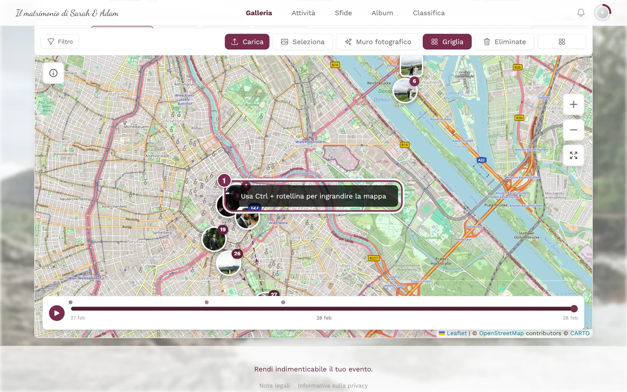Open Informativa sulla privacy link
This screenshot has height=392, width=627.
333,385
